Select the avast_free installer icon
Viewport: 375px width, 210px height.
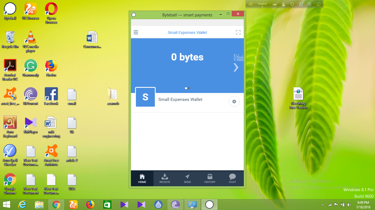pyautogui.click(x=10, y=96)
